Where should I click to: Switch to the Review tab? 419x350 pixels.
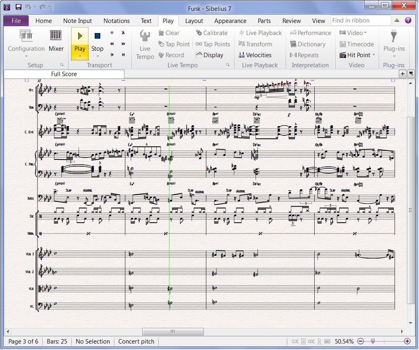292,21
